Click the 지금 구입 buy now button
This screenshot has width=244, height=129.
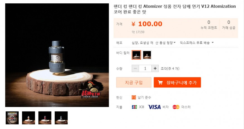point(134,82)
